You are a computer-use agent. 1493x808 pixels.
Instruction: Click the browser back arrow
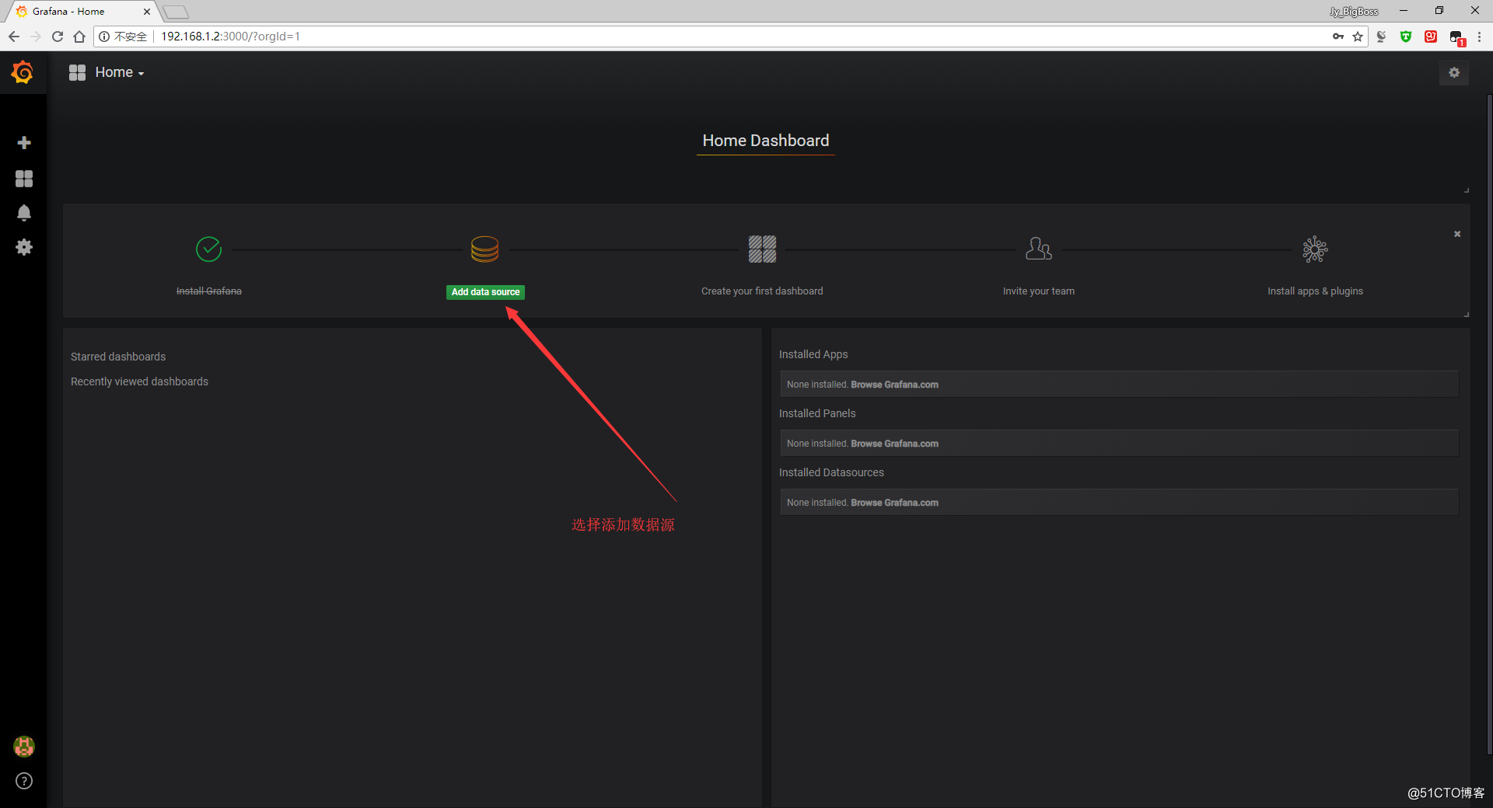click(x=14, y=37)
